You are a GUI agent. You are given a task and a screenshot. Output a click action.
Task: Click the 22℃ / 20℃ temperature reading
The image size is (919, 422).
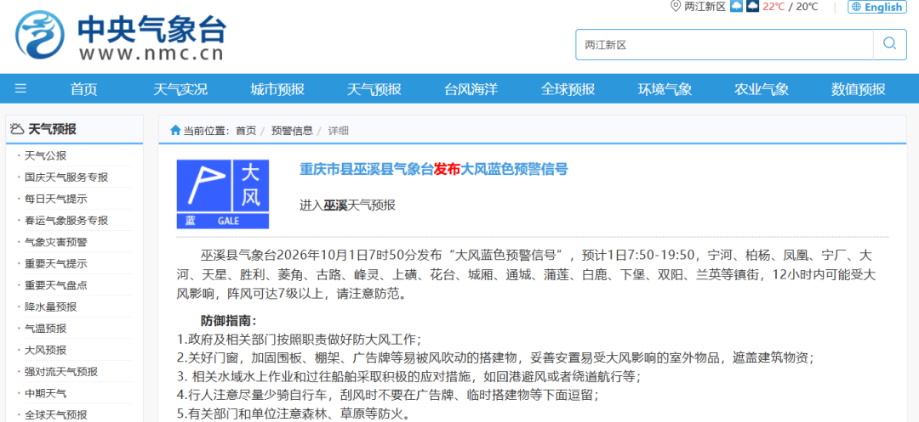pyautogui.click(x=790, y=7)
